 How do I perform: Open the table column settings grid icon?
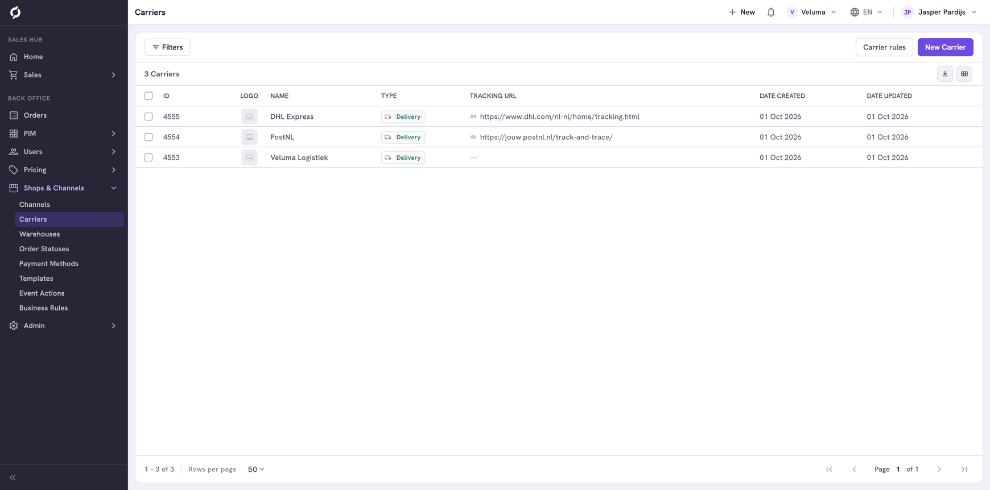[x=964, y=74]
